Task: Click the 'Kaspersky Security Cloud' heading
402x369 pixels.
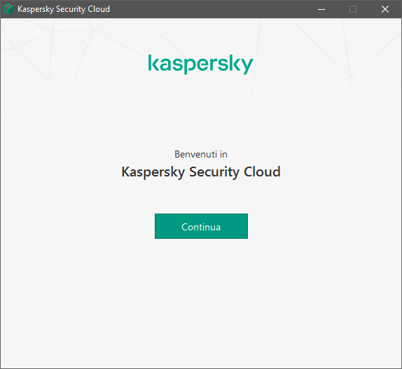Action: 201,172
